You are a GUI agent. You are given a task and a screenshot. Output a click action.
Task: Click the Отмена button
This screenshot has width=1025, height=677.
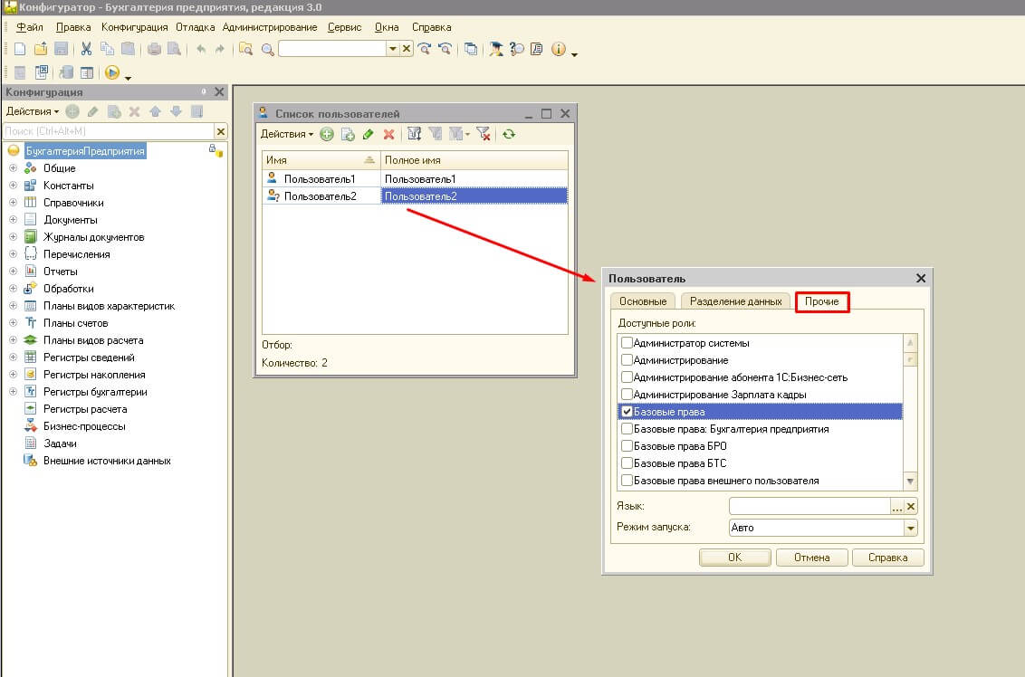[811, 558]
